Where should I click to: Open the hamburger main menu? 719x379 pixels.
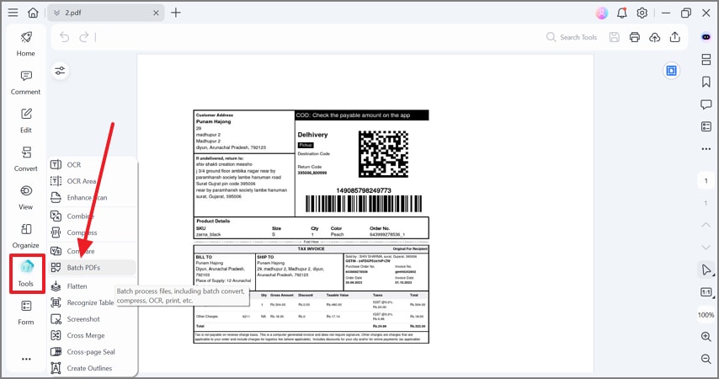(x=13, y=13)
